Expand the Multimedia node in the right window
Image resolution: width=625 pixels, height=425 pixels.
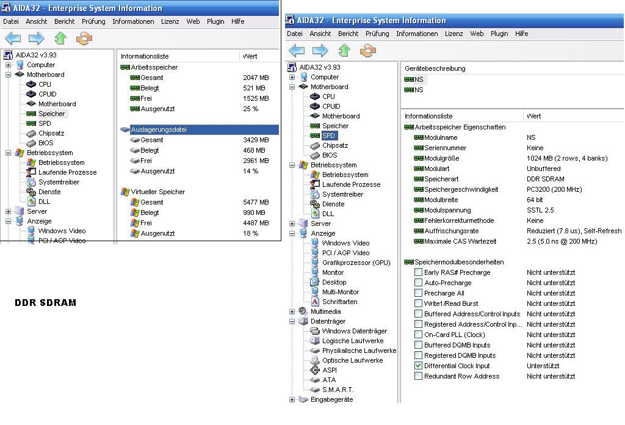point(292,312)
